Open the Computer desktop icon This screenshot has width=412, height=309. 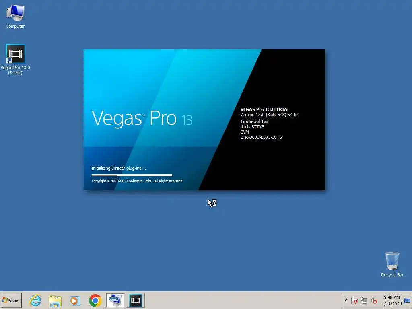[15, 16]
